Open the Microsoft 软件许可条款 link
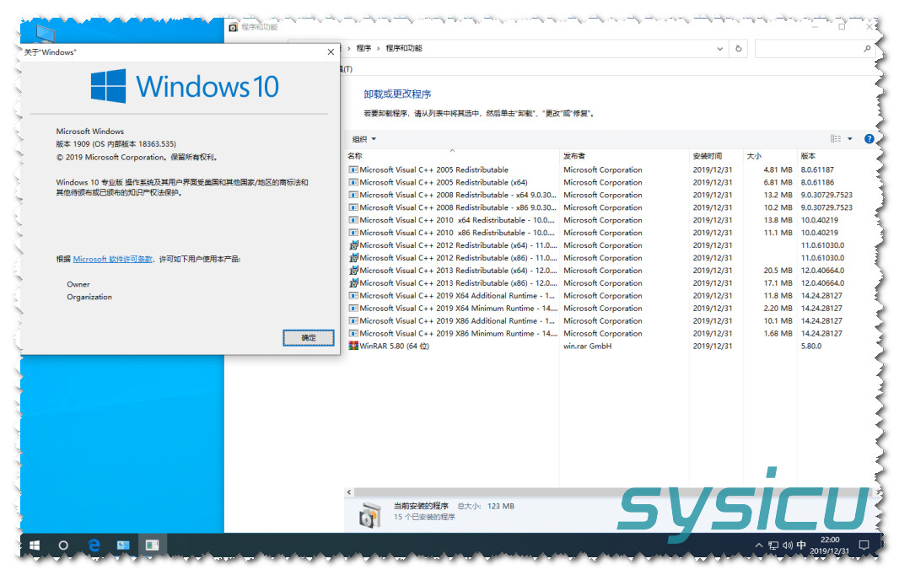 pyautogui.click(x=112, y=259)
